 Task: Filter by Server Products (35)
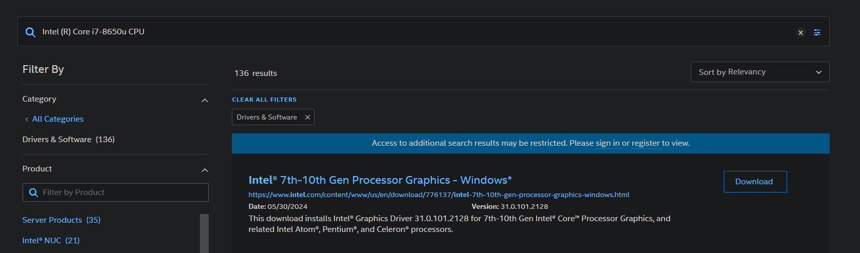click(x=61, y=220)
